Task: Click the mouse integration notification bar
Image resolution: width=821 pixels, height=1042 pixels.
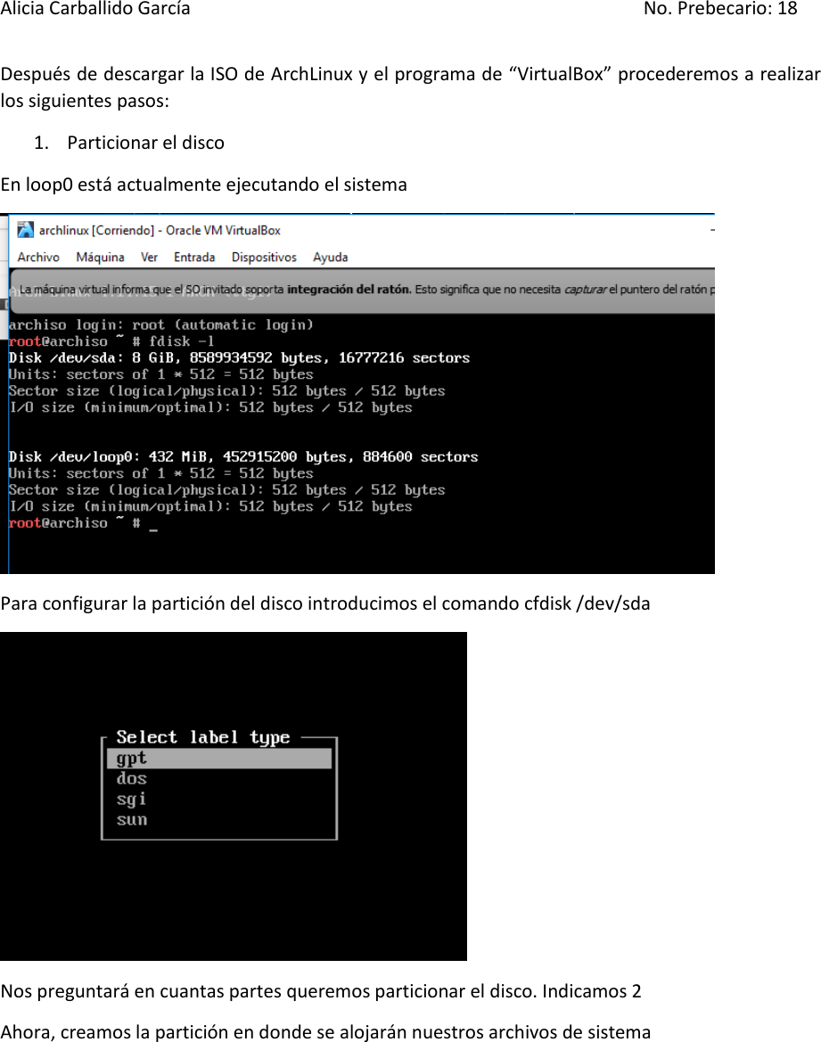Action: [357, 290]
